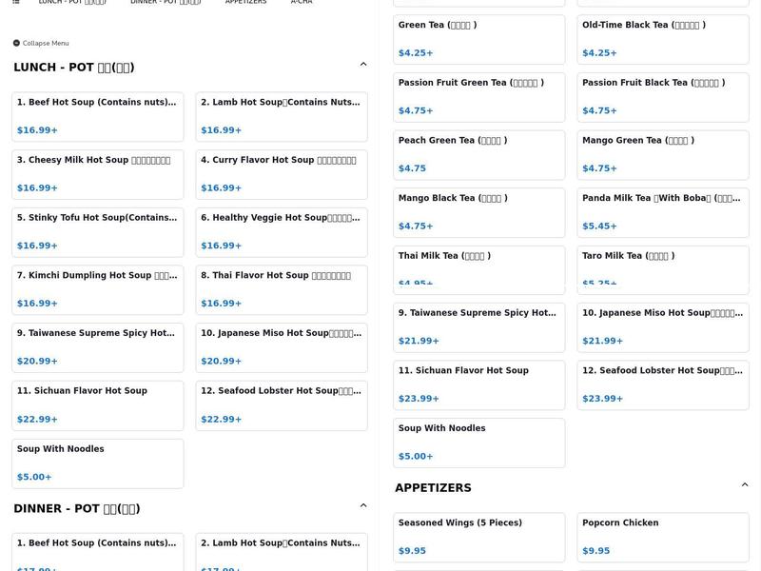Choose 3. Cheesy Milk Hot Soup item
Viewport: 761px width, 571px height.
(98, 174)
